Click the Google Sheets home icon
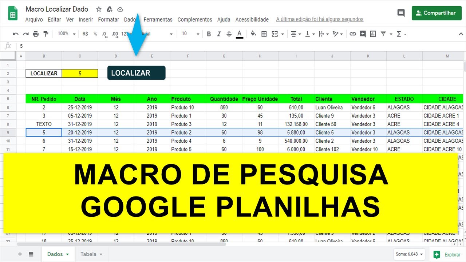This screenshot has height=262, width=466. click(x=13, y=13)
